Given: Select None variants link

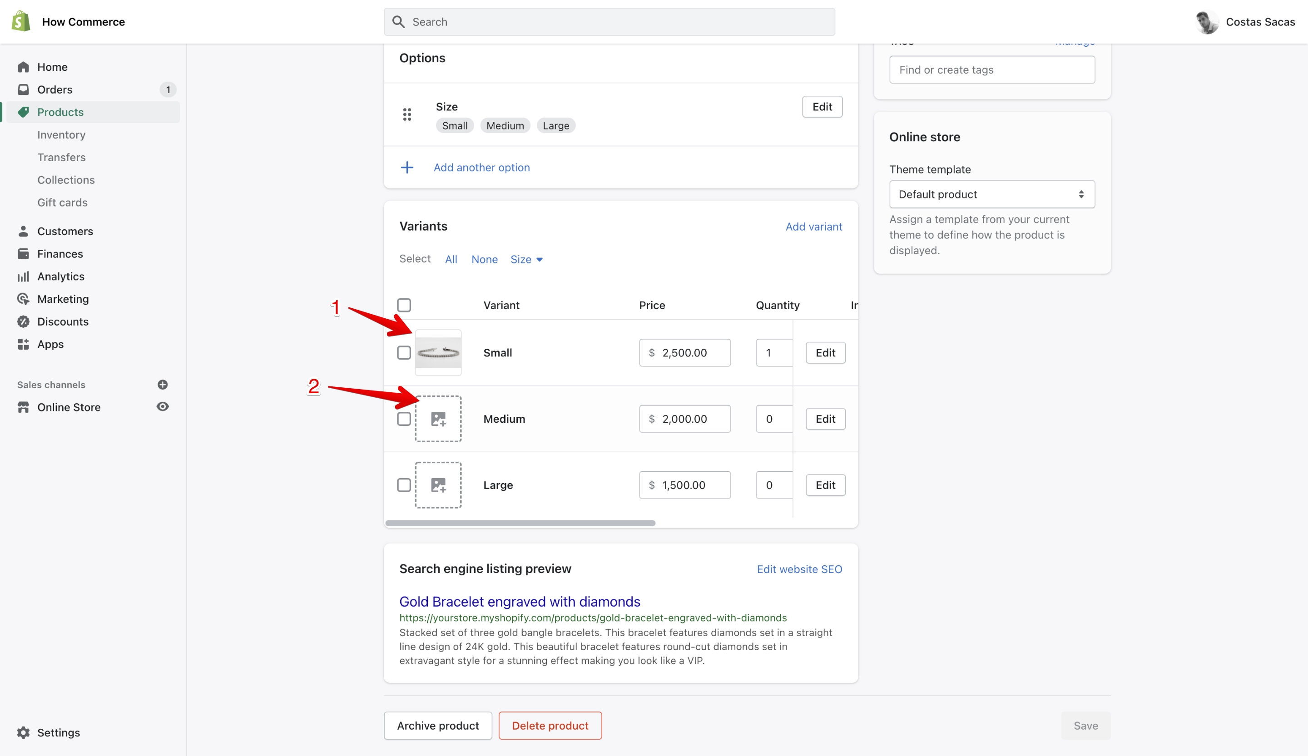Looking at the screenshot, I should pos(484,259).
